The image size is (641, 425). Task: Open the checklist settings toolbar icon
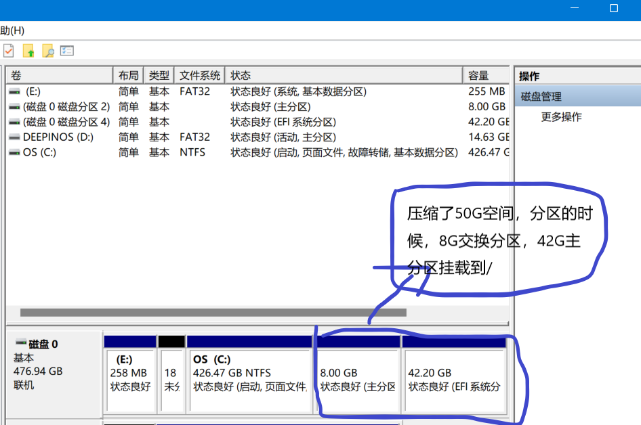[x=66, y=51]
